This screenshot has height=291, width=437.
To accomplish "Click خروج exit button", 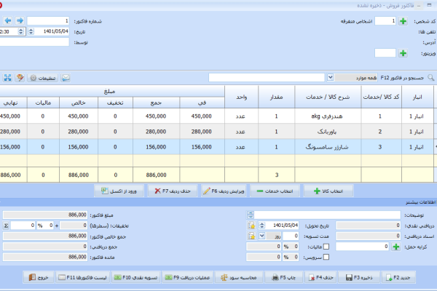I will point(39,277).
